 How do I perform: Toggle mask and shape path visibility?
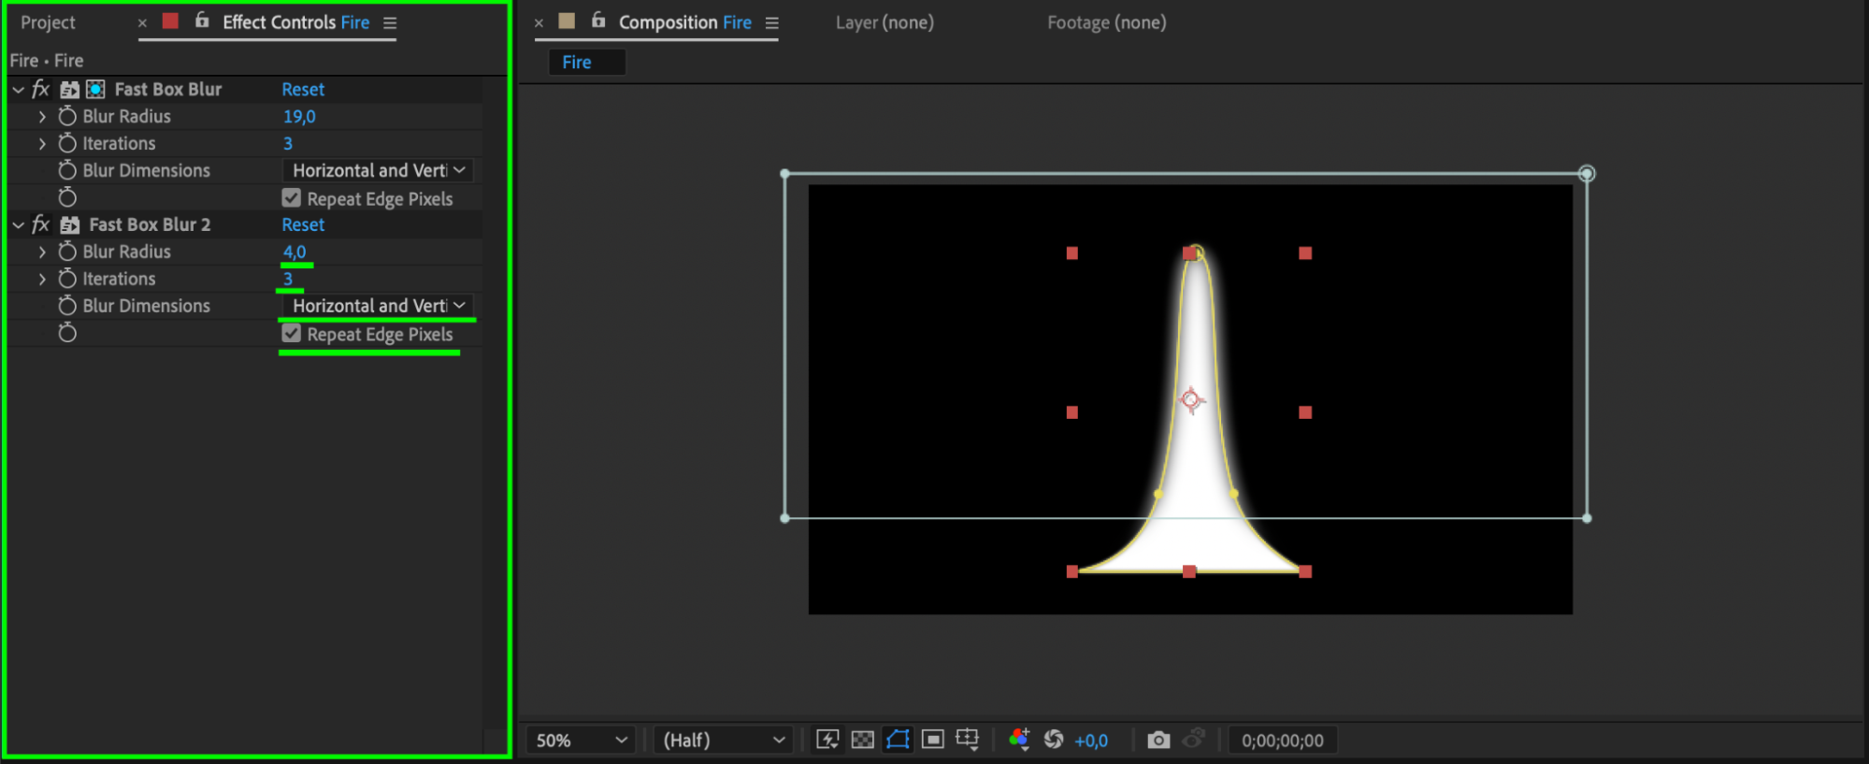tap(898, 740)
